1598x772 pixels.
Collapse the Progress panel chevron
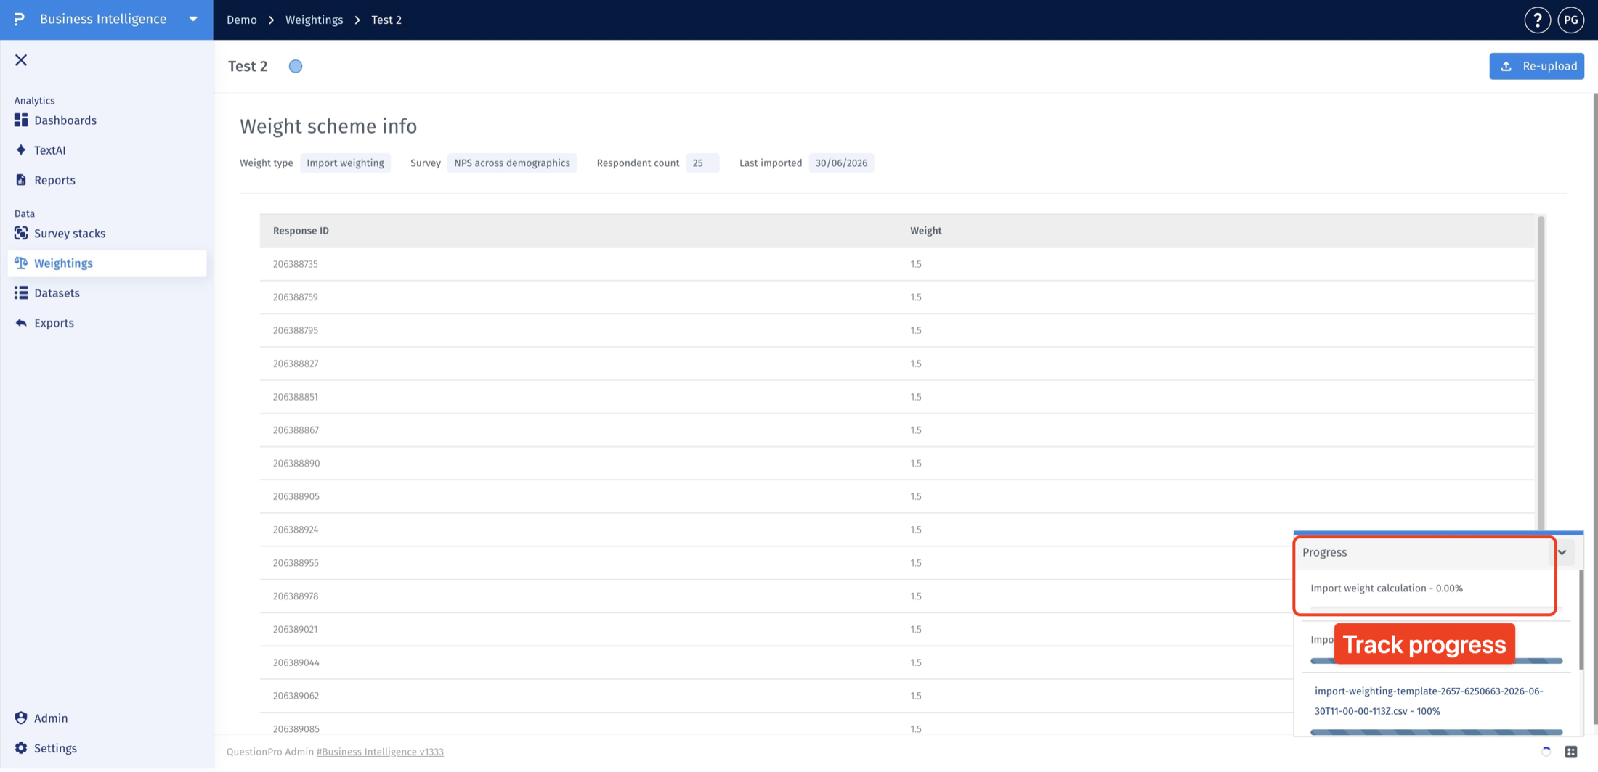point(1562,552)
